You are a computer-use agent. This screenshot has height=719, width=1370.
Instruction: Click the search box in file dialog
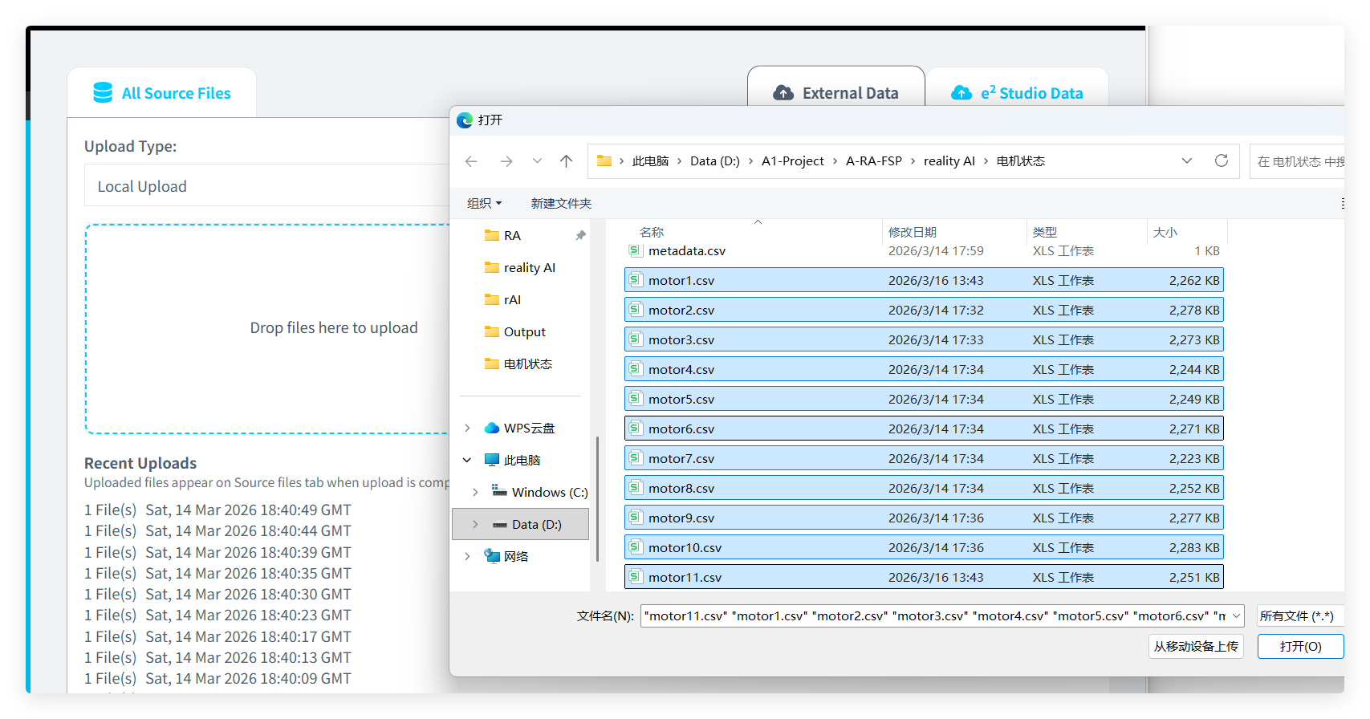[x=1297, y=161]
